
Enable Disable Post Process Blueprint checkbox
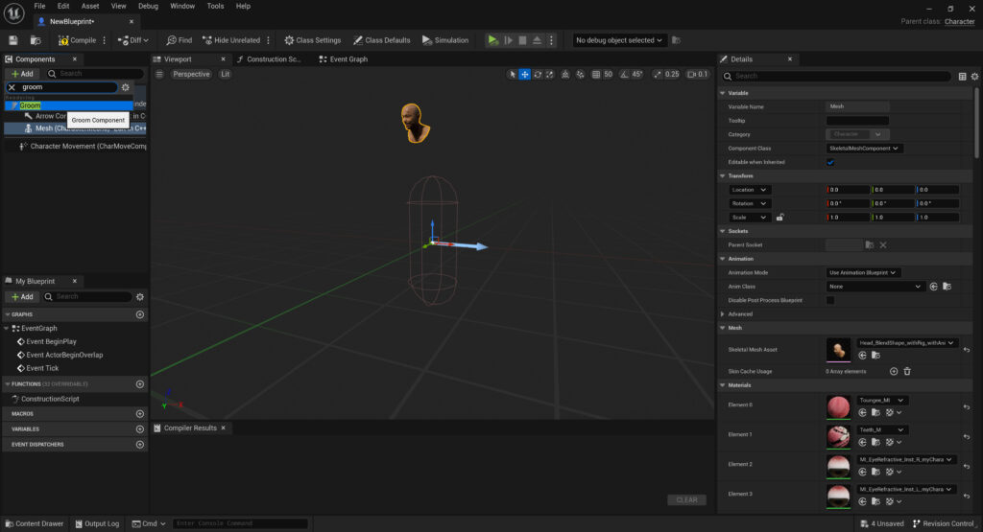coord(830,300)
